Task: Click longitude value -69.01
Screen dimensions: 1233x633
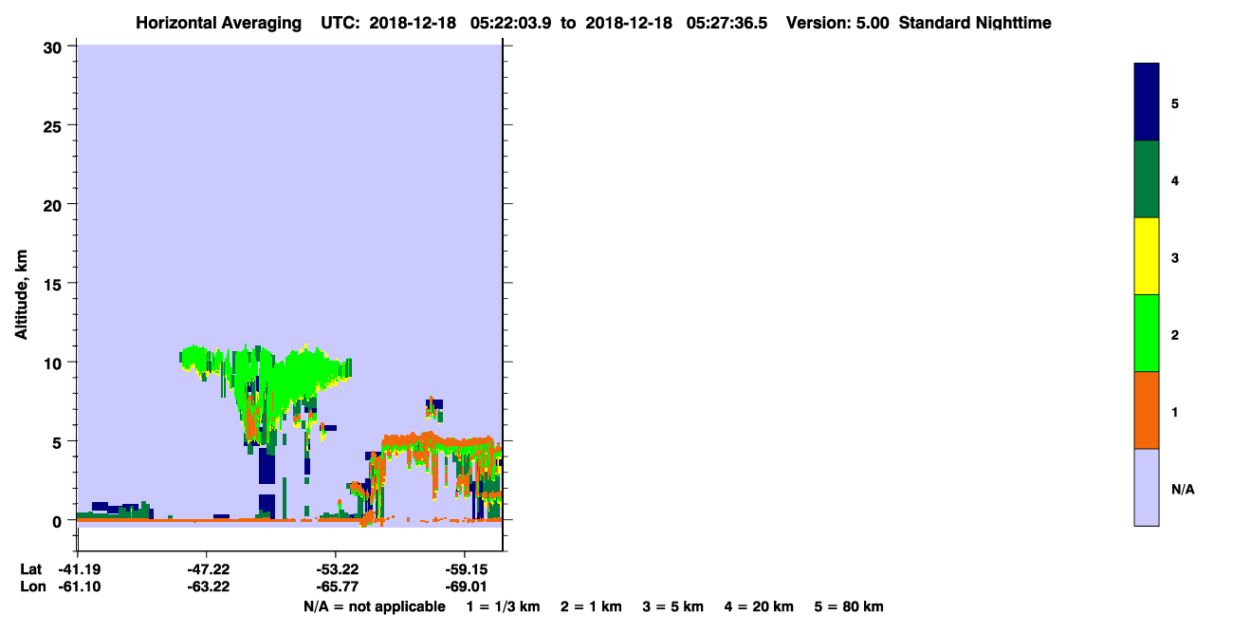Action: pyautogui.click(x=465, y=586)
